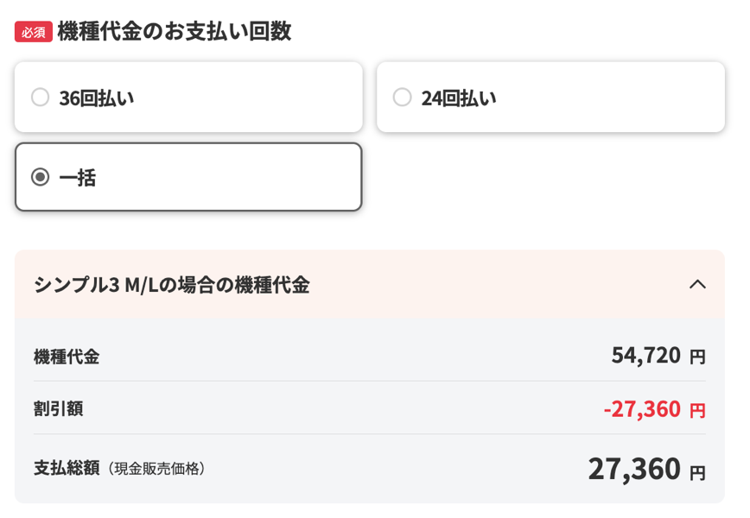Select the 24回払い radio button
750x518 pixels.
point(401,98)
